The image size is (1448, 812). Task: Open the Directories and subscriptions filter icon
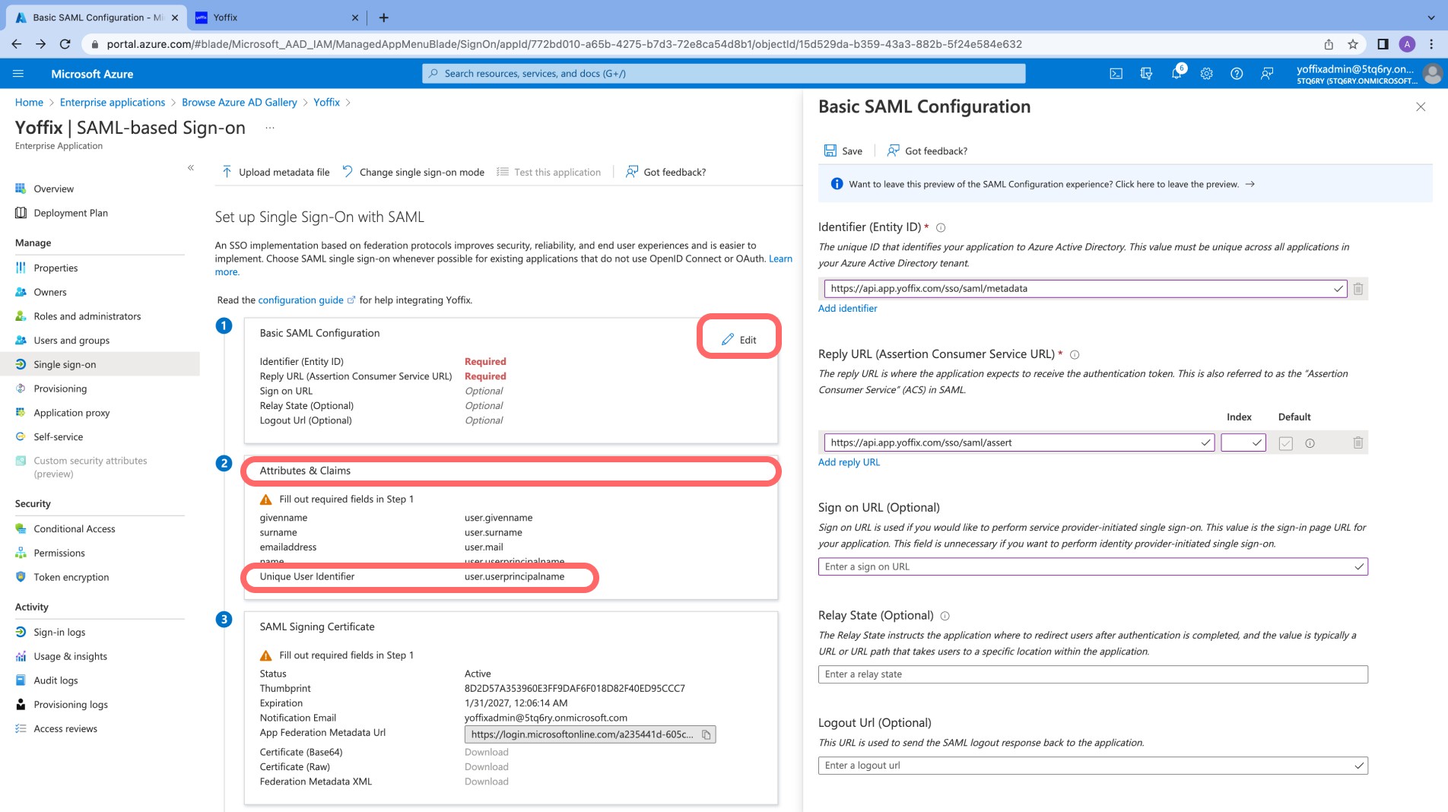coord(1146,74)
